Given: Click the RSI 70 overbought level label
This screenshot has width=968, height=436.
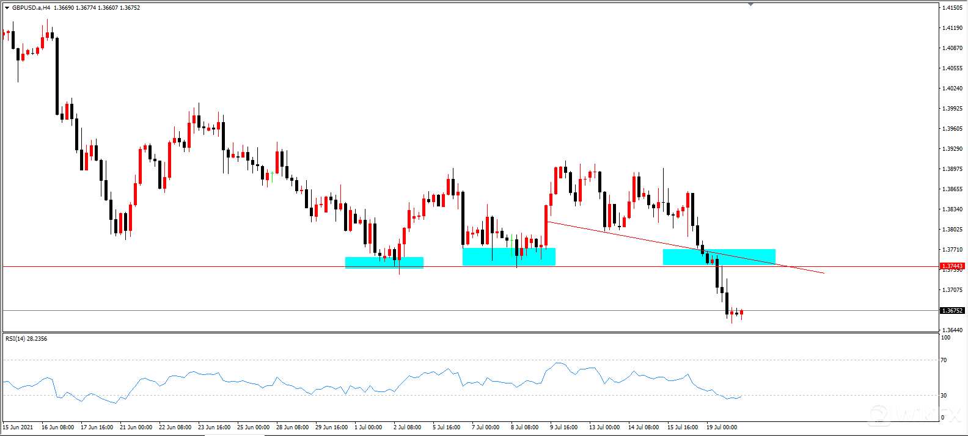Looking at the screenshot, I should tap(944, 360).
